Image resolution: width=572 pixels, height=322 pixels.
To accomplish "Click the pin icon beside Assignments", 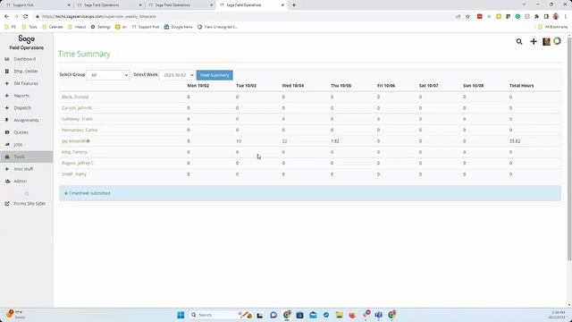I will 7,120.
